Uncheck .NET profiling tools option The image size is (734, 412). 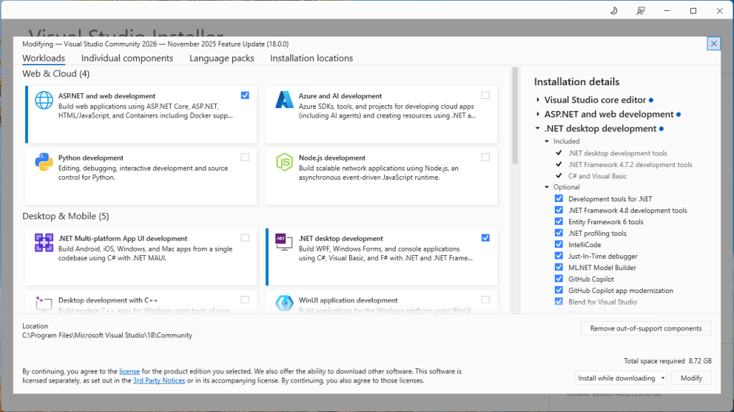click(x=558, y=233)
